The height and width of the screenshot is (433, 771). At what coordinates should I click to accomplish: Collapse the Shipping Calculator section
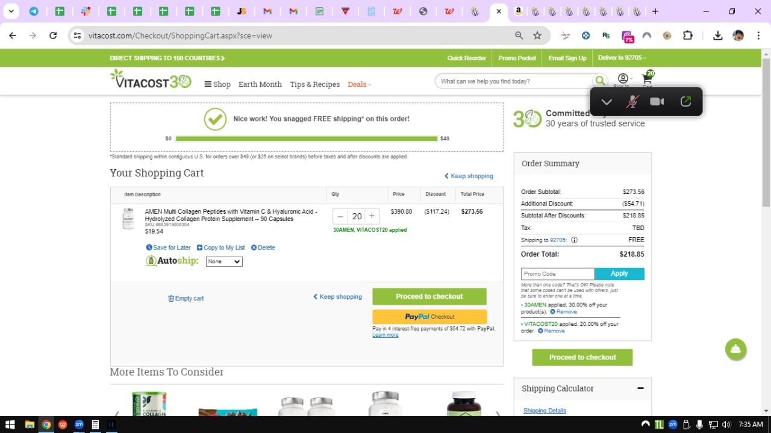pyautogui.click(x=640, y=388)
